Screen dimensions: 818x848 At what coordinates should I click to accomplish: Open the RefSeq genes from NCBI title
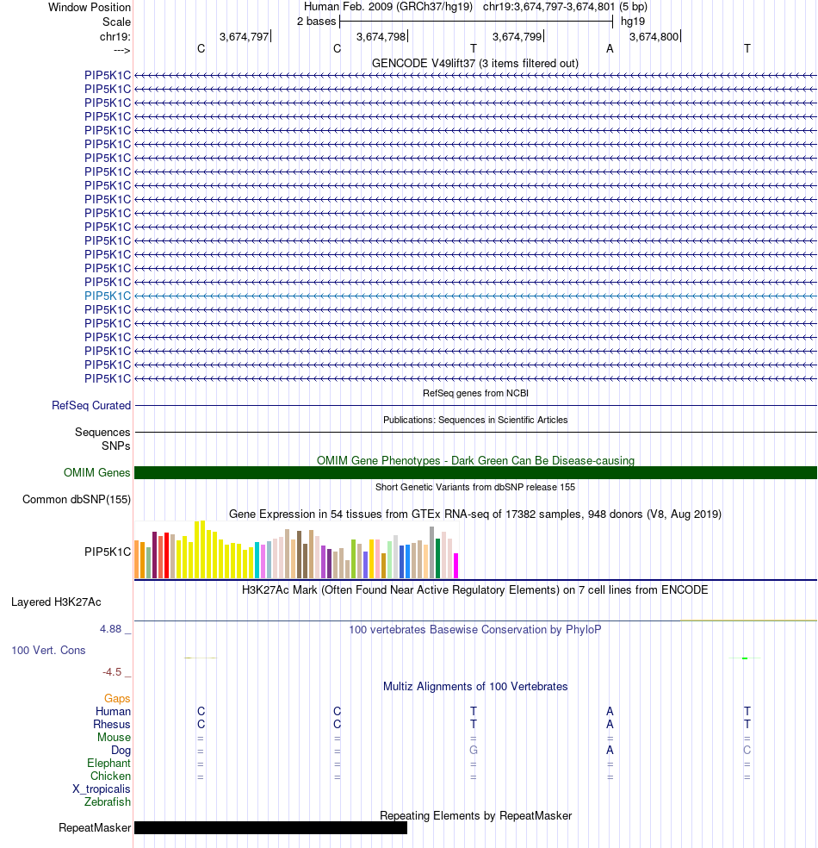tap(475, 393)
